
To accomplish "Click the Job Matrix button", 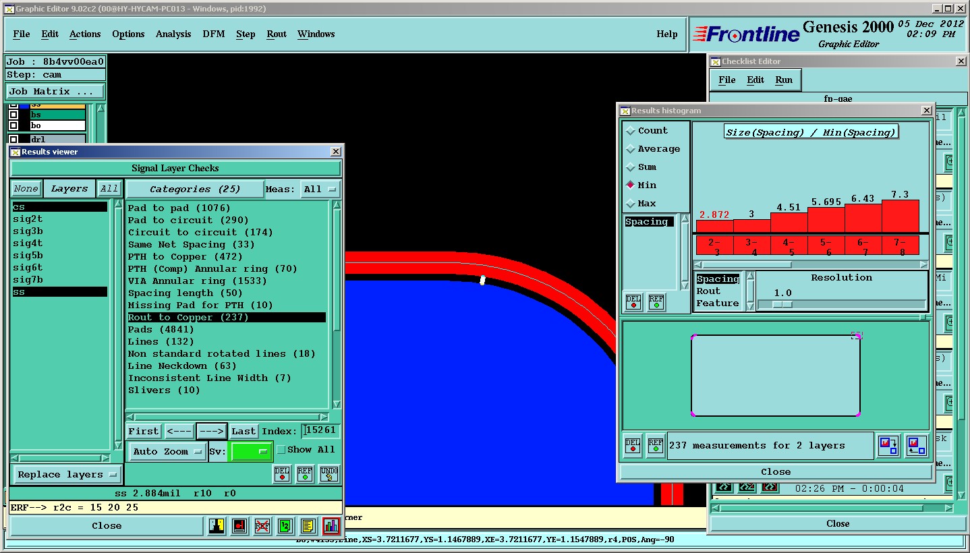I will click(55, 92).
